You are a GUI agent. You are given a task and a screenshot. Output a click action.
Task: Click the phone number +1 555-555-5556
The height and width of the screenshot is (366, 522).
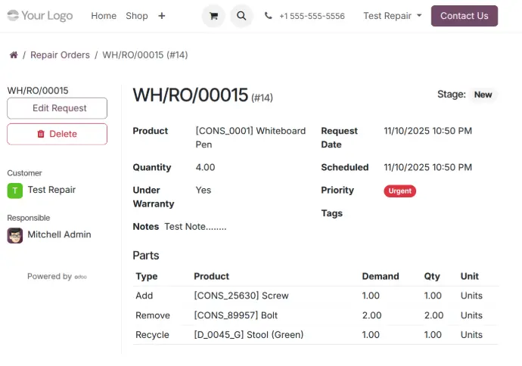(x=312, y=16)
